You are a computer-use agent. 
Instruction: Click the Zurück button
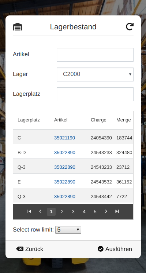point(30,249)
